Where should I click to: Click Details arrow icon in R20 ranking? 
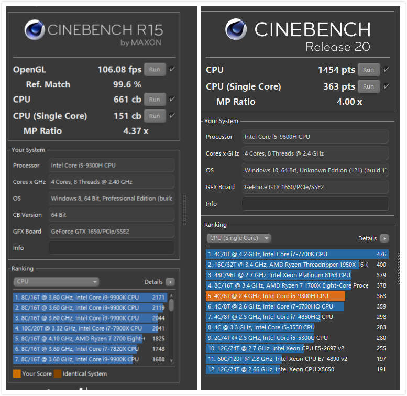tap(384, 238)
